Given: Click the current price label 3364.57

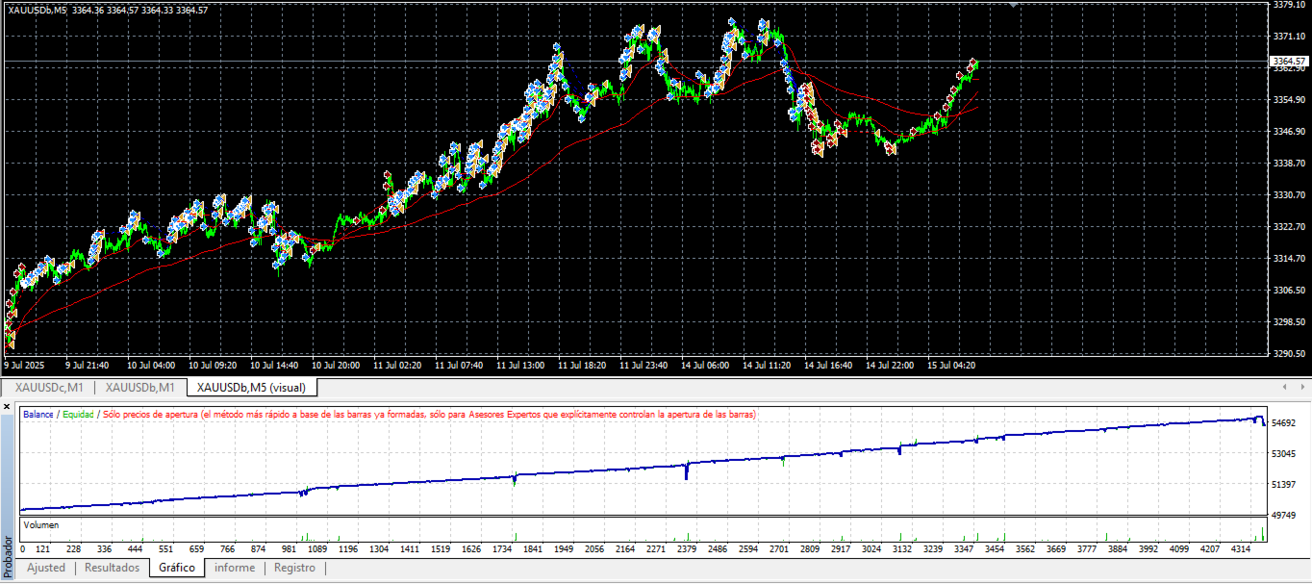Looking at the screenshot, I should pos(1288,61).
